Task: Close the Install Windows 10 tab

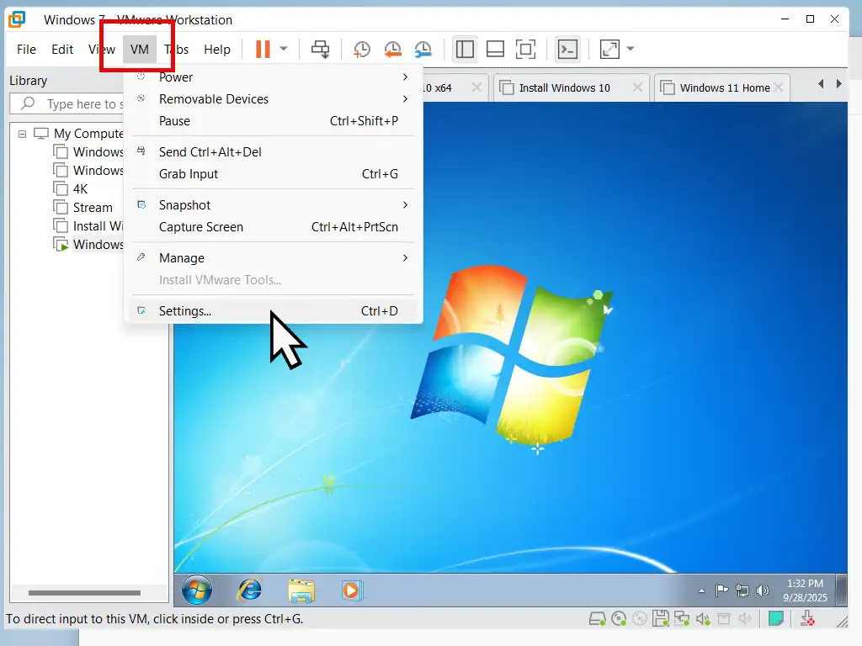Action: (637, 87)
